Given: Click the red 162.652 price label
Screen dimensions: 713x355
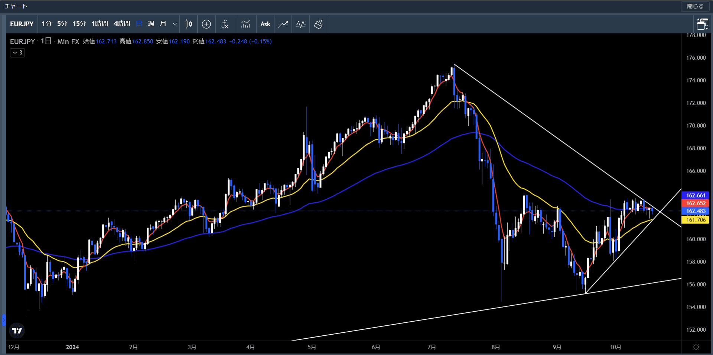Looking at the screenshot, I should click(696, 203).
